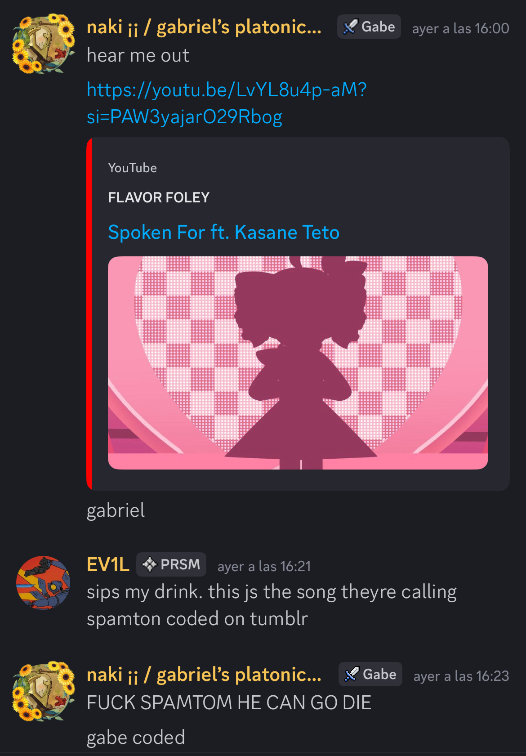526x756 pixels.
Task: Open the EV1L username
Action: 108,564
